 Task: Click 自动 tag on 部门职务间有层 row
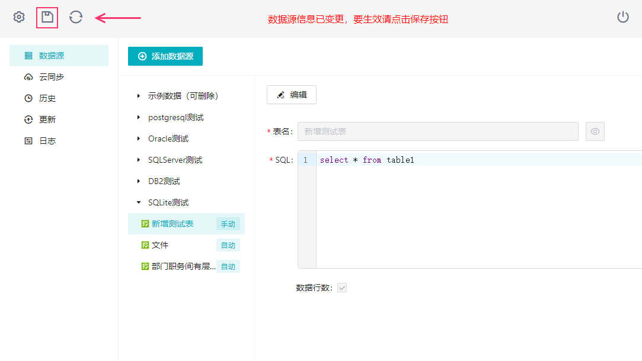tap(228, 266)
